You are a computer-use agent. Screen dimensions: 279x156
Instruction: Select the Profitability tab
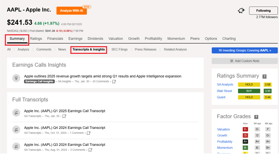(153, 39)
